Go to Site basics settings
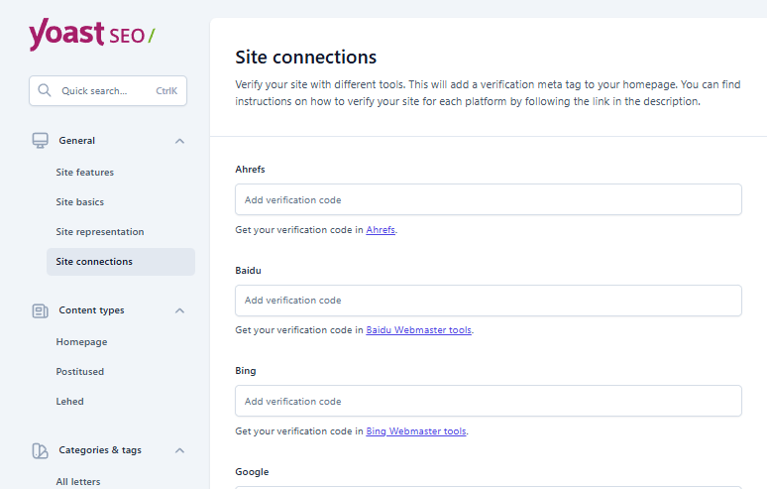This screenshot has width=767, height=489. [80, 202]
